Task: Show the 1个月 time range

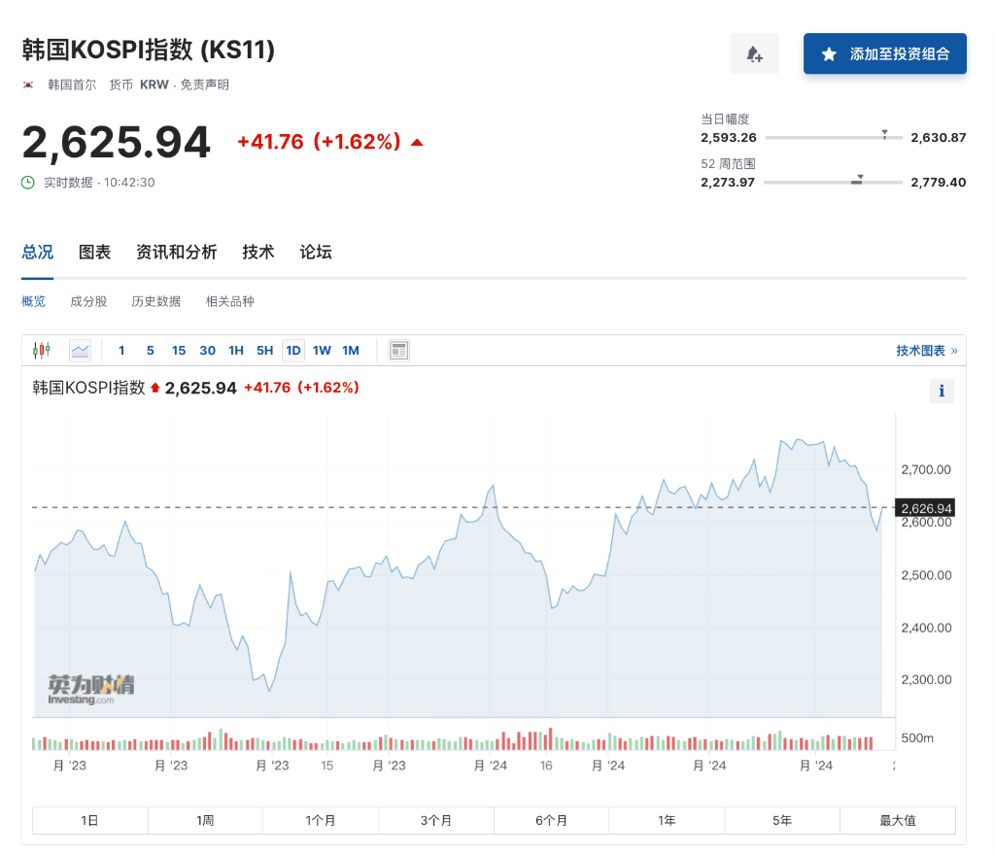Action: tap(321, 820)
